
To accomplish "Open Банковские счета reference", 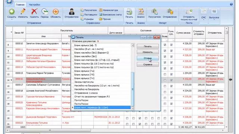I will point(111,15).
